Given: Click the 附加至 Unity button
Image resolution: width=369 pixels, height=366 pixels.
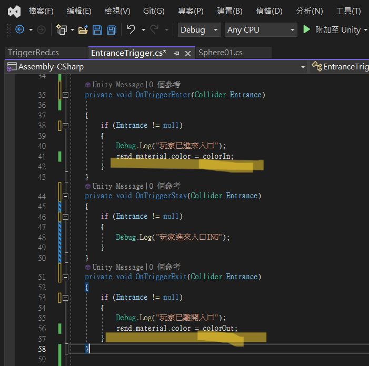Looking at the screenshot, I should coord(337,30).
